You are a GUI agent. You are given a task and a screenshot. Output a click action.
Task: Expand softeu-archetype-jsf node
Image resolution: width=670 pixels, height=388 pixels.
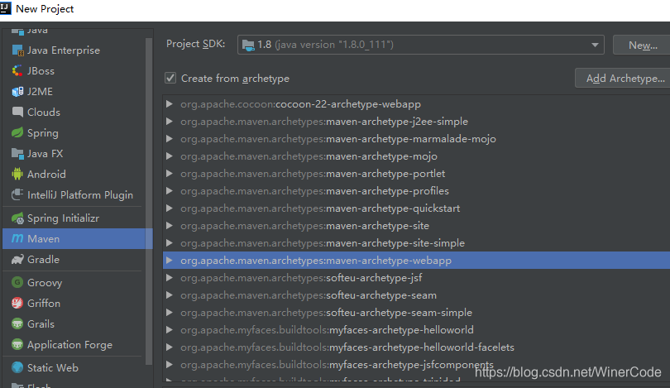[x=170, y=278]
